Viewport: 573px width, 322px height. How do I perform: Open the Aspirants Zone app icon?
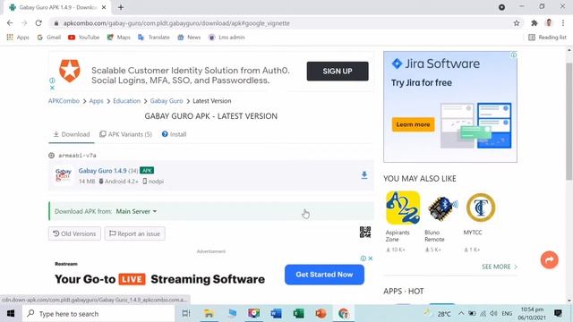pyautogui.click(x=403, y=208)
